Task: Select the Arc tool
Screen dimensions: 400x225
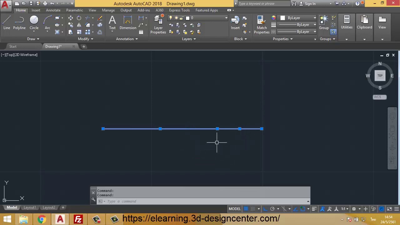Action: (x=47, y=23)
